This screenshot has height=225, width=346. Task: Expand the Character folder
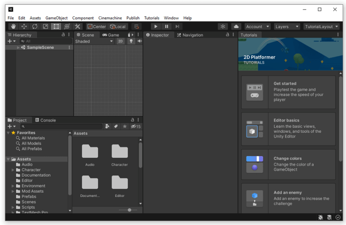(13, 170)
